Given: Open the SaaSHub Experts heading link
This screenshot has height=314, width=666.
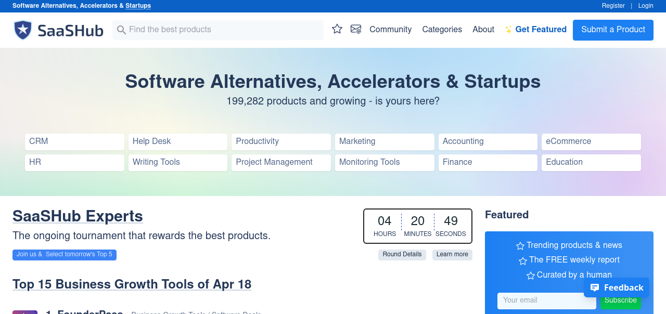Looking at the screenshot, I should tap(78, 216).
